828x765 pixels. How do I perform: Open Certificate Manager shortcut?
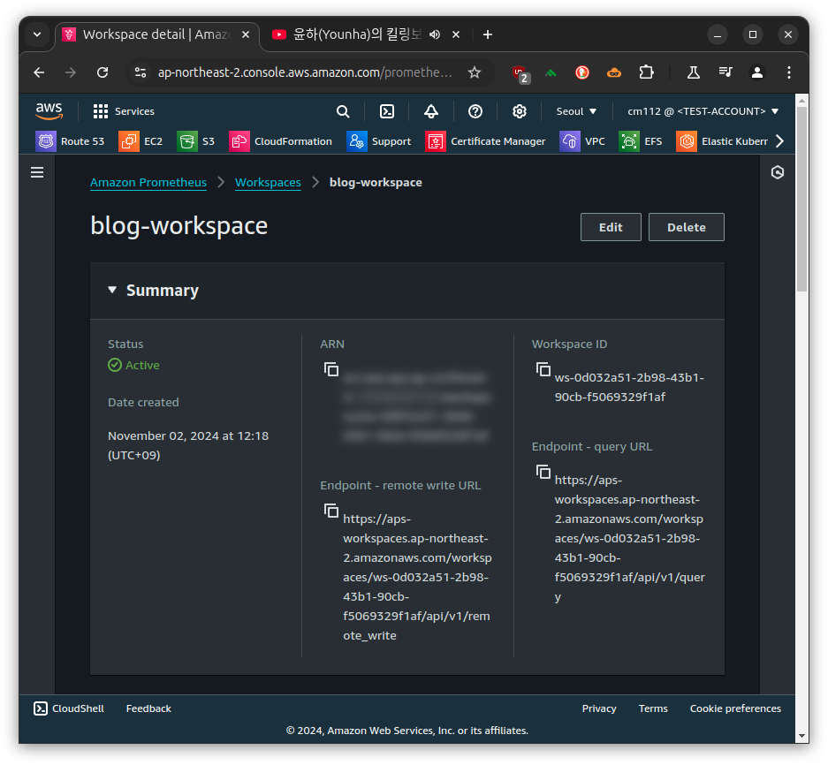(485, 141)
